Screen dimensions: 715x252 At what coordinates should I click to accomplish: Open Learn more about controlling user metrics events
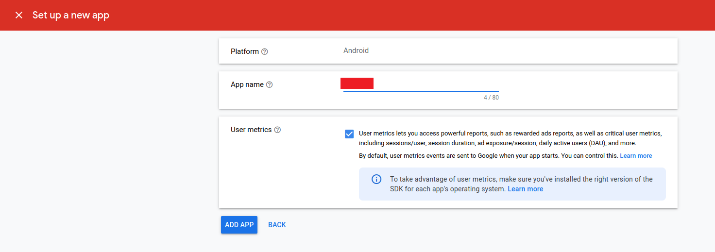(x=636, y=156)
